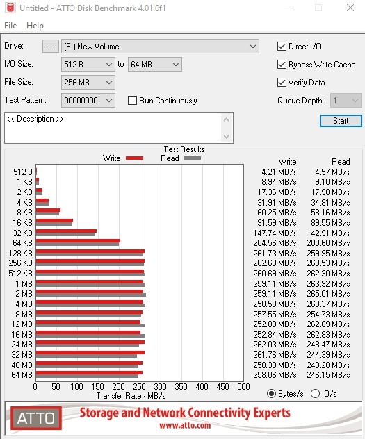
Task: Click the 262.68 MB/s write result
Action: point(275,263)
